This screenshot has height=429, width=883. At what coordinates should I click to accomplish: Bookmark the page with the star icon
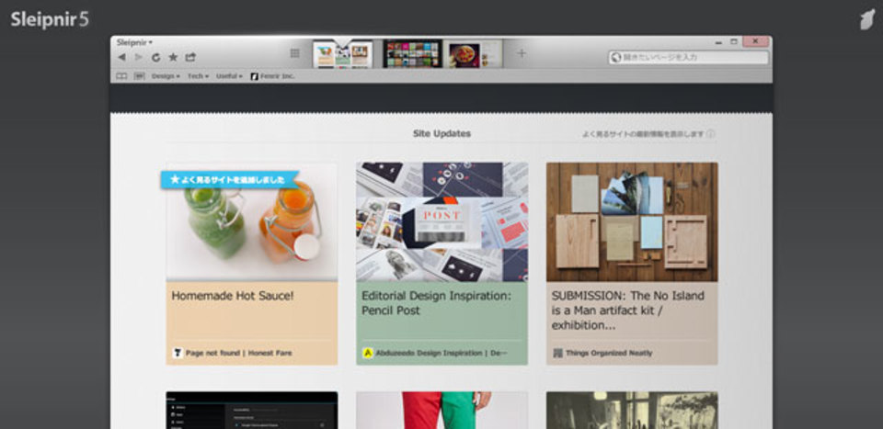point(173,57)
